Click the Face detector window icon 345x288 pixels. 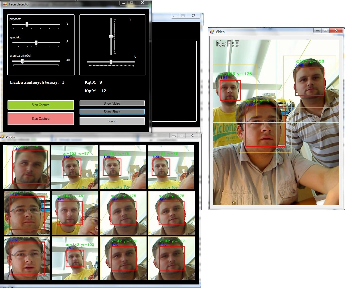[5, 4]
